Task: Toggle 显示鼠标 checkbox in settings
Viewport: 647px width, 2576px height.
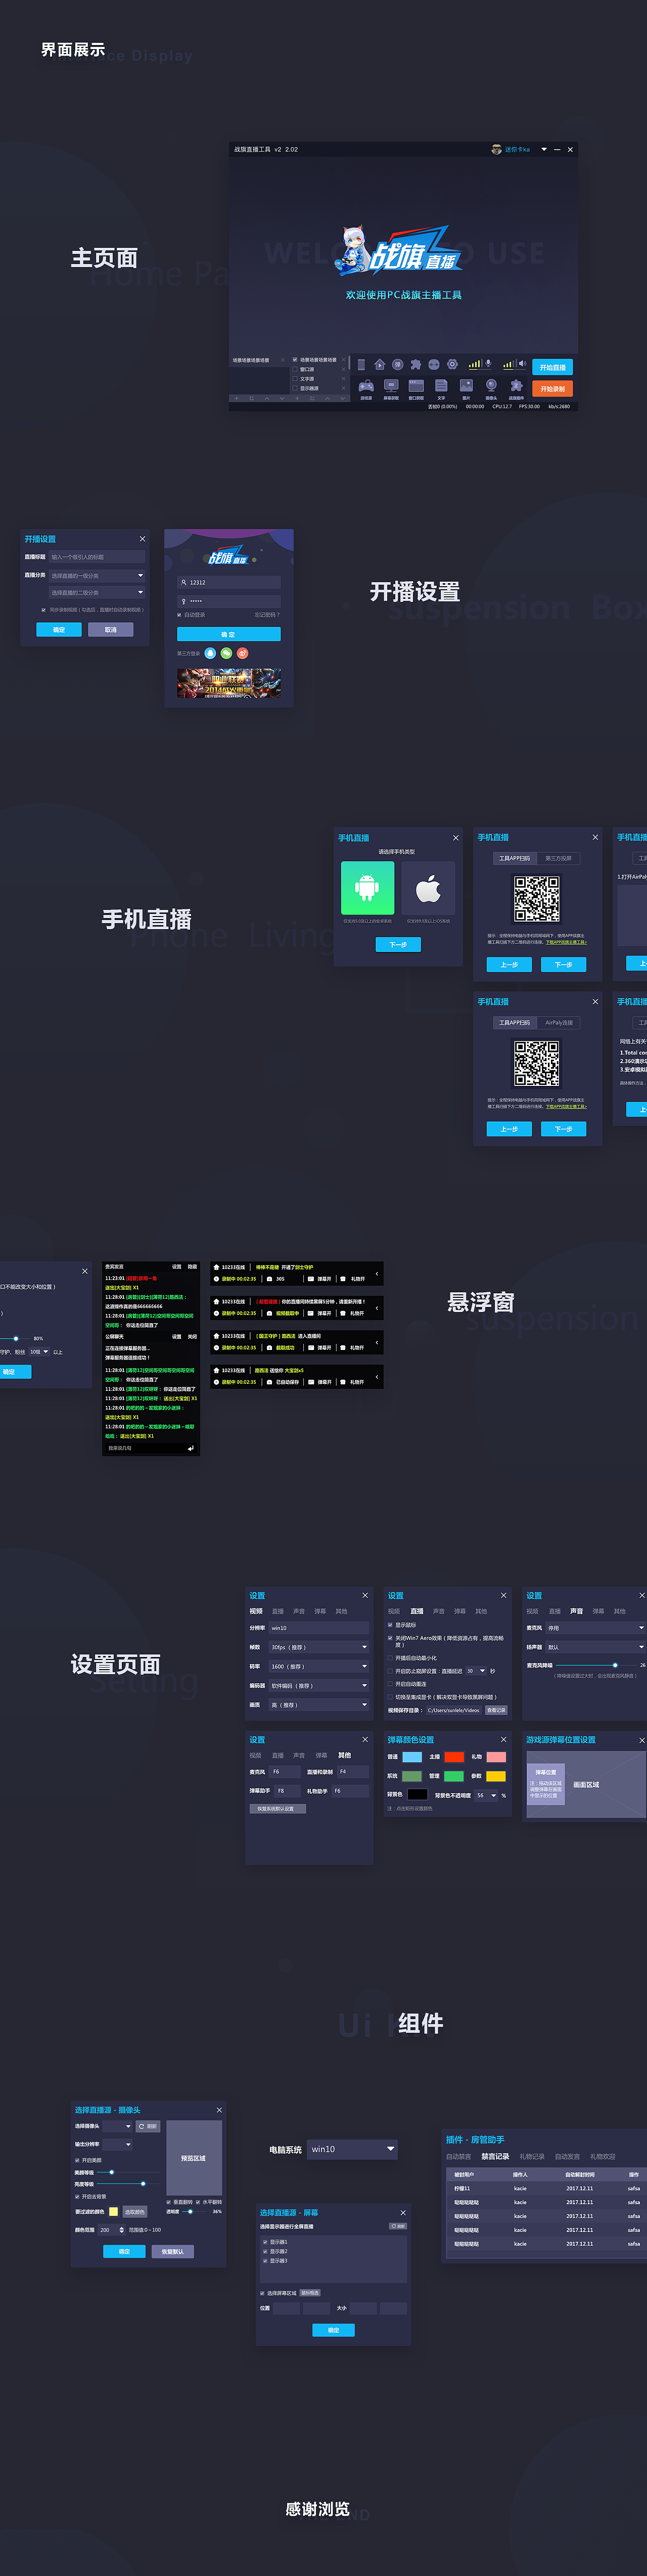Action: 390,1625
